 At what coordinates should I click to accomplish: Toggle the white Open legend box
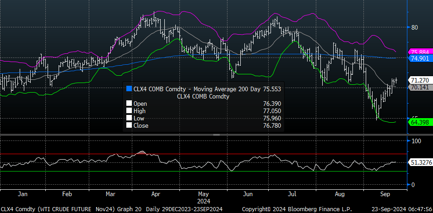coord(129,104)
